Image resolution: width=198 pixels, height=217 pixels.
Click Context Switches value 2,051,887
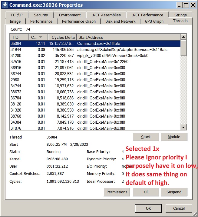click(x=55, y=174)
